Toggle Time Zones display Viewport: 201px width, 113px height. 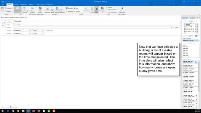pos(92,10)
